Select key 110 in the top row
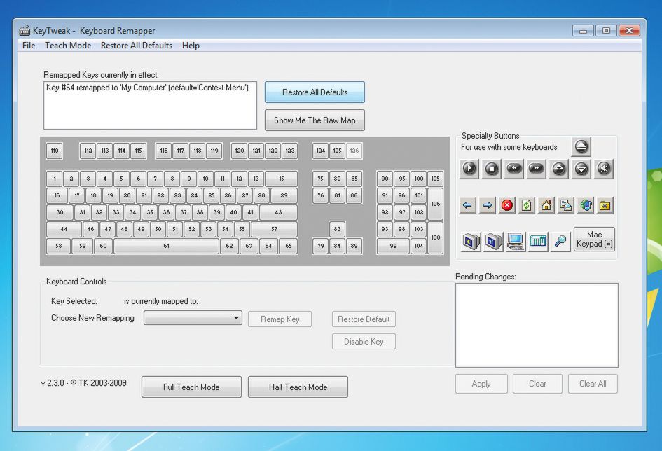662x451 pixels. point(55,151)
